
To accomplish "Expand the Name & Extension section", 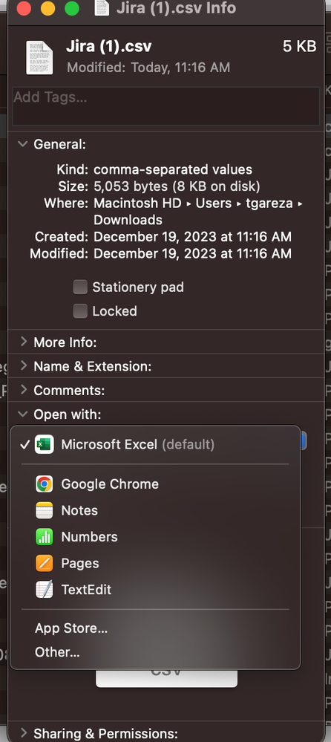I will 23,365.
